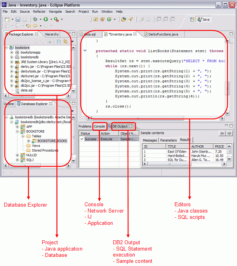
Task: Expand the bookstoreapp package
Action: click(12, 52)
